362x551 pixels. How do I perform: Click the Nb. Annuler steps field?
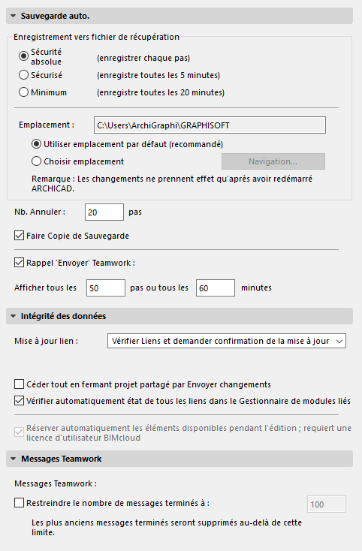pyautogui.click(x=104, y=212)
